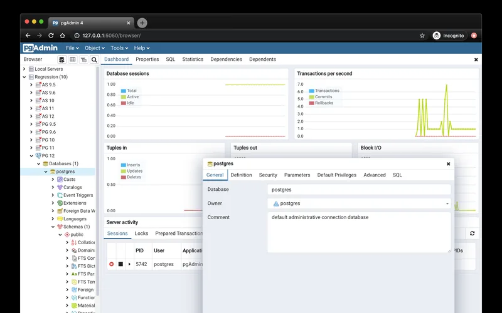
Task: Click the disconnected AS 9.5 server icon
Action: point(38,85)
